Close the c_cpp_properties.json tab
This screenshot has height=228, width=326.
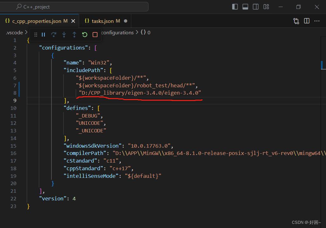click(73, 21)
